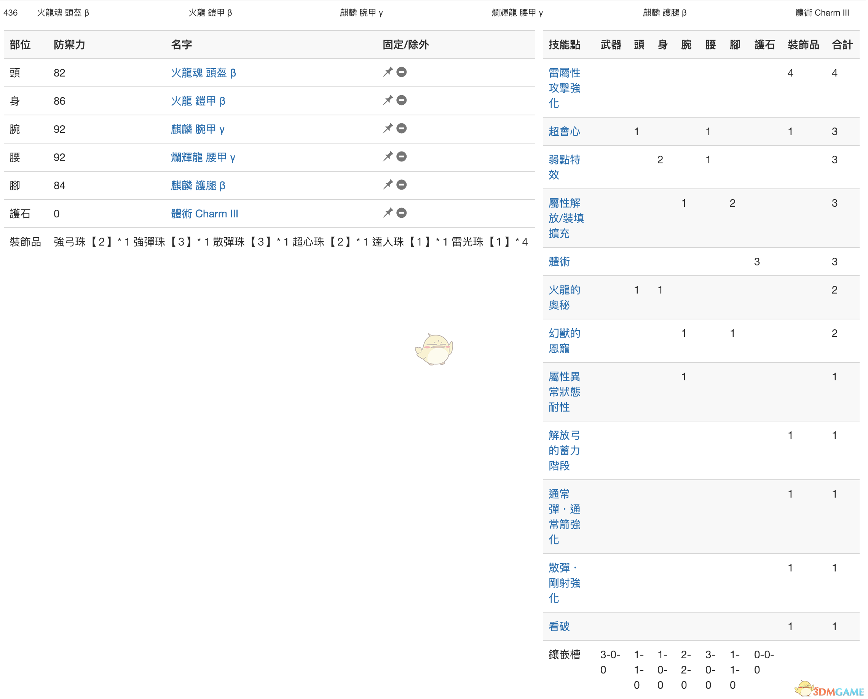Viewport: 868px width, 699px height.
Task: Click the duck mascot image
Action: 434,349
